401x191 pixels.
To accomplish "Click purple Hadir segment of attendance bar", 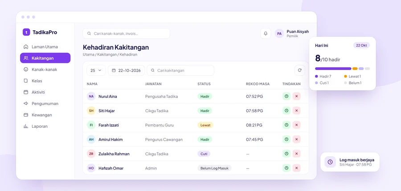I will tap(333, 69).
